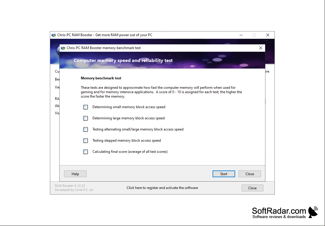Viewport: 325px width, 226px height.
Task: Click 'Testing alternating small/large memory block' label
Action: pos(138,130)
